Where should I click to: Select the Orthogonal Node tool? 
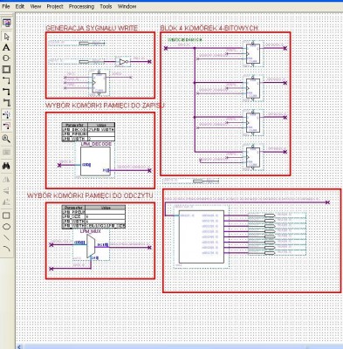pos(6,80)
